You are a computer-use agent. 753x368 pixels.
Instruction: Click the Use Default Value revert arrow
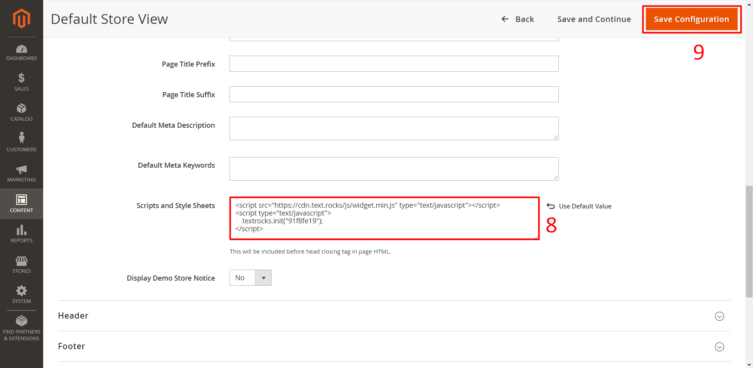pyautogui.click(x=551, y=206)
